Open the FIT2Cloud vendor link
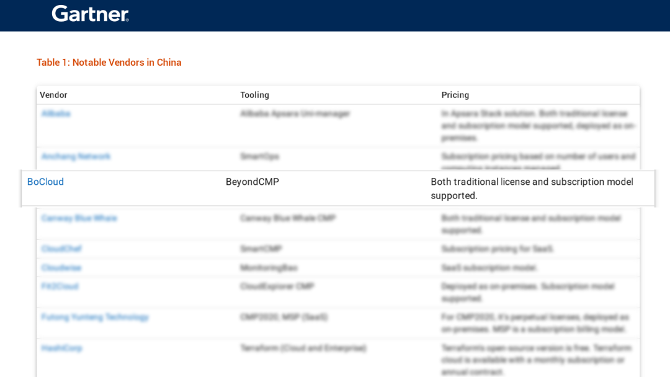 (x=60, y=286)
